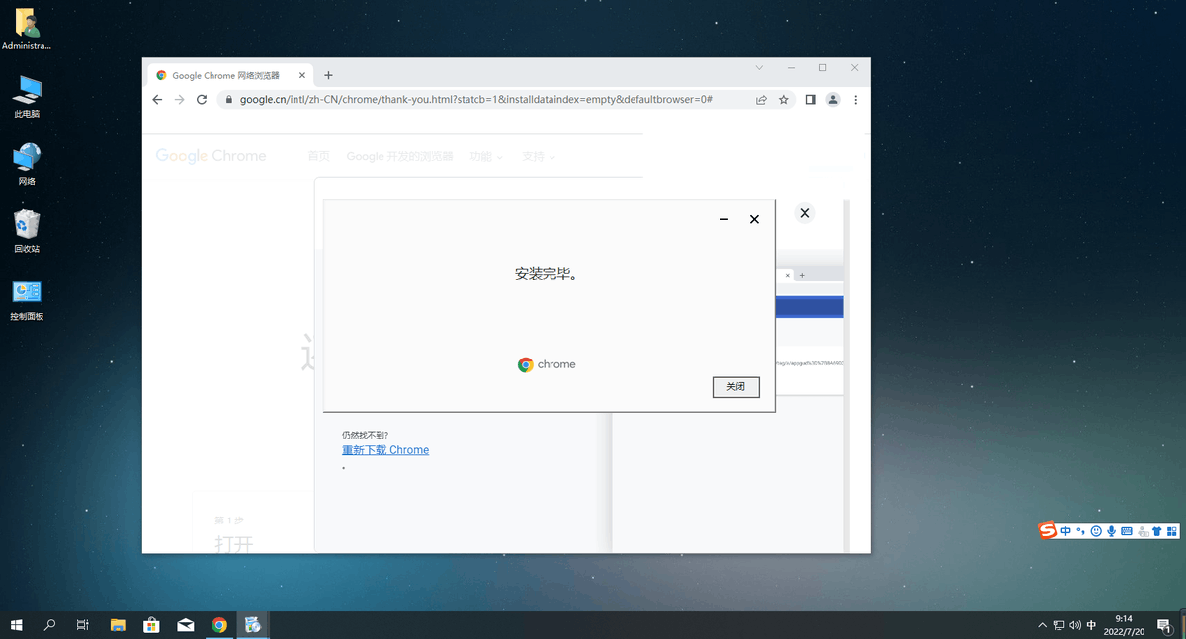Image resolution: width=1186 pixels, height=639 pixels.
Task: Click the 重新下载 Chrome link
Action: [385, 450]
